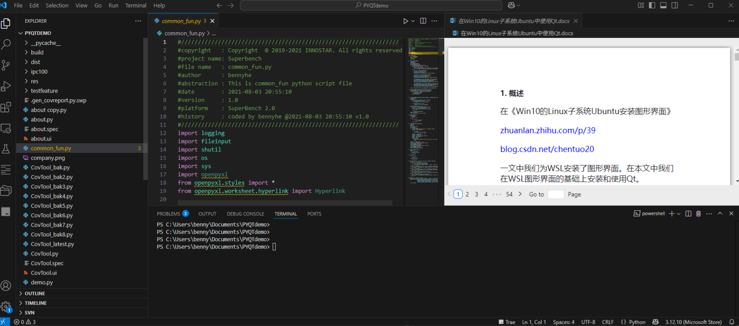
Task: Expand the SVN section
Action: [x=30, y=313]
